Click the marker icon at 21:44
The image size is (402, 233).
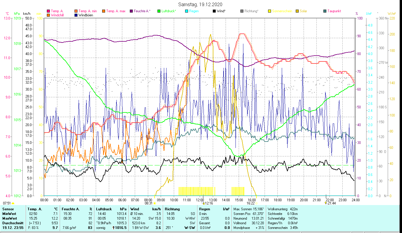click(x=325, y=203)
